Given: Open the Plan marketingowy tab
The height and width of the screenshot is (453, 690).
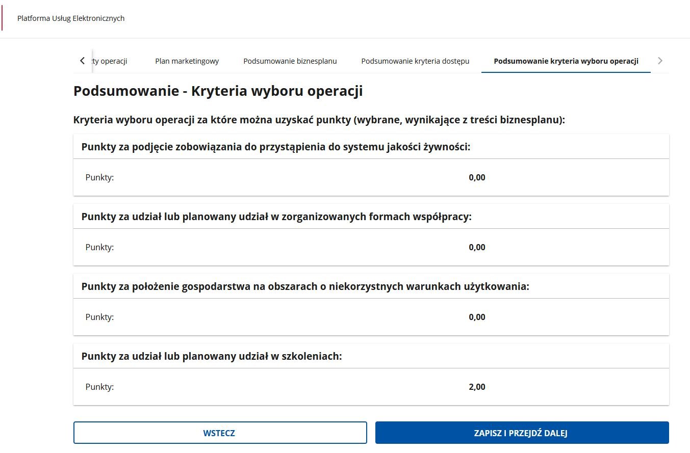Looking at the screenshot, I should click(187, 61).
